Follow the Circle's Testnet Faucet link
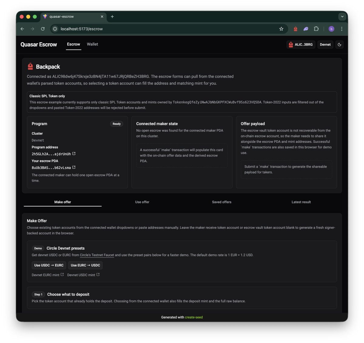The height and width of the screenshot is (343, 364). click(x=97, y=255)
